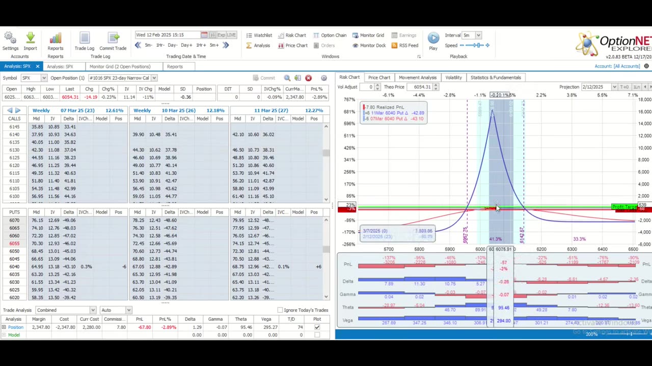Step forward with the double-right arrow icon
The width and height of the screenshot is (652, 366).
tap(226, 45)
